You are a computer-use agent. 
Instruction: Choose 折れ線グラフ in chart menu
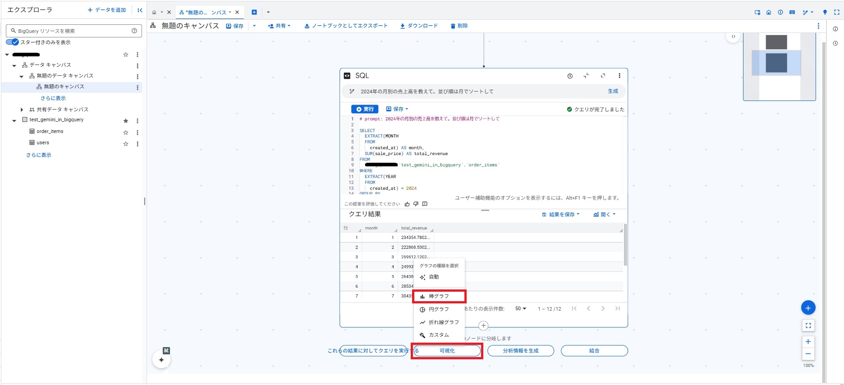[x=443, y=322]
